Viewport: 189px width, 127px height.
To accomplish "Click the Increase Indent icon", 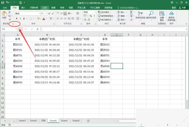I will [73, 18].
